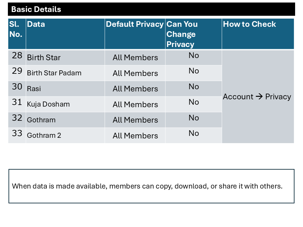Click the Default Privacy column header
The image size is (303, 227).
pos(135,34)
